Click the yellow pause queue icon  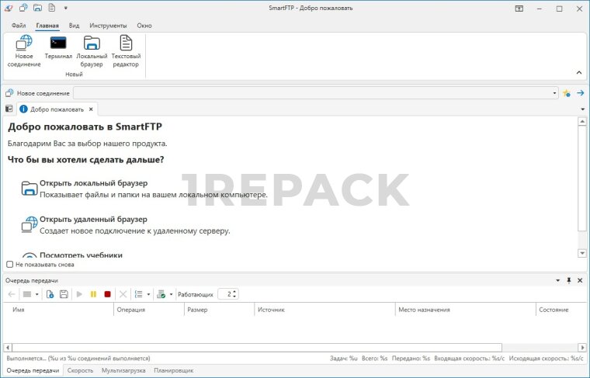[93, 294]
